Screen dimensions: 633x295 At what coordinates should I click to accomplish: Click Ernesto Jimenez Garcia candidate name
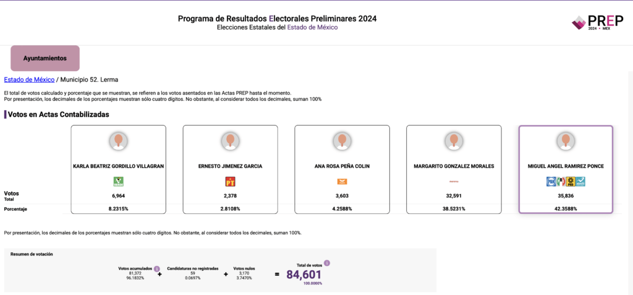click(x=230, y=166)
